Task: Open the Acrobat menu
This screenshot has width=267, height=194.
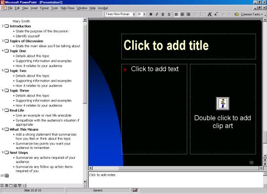Action: pyautogui.click(x=103, y=8)
